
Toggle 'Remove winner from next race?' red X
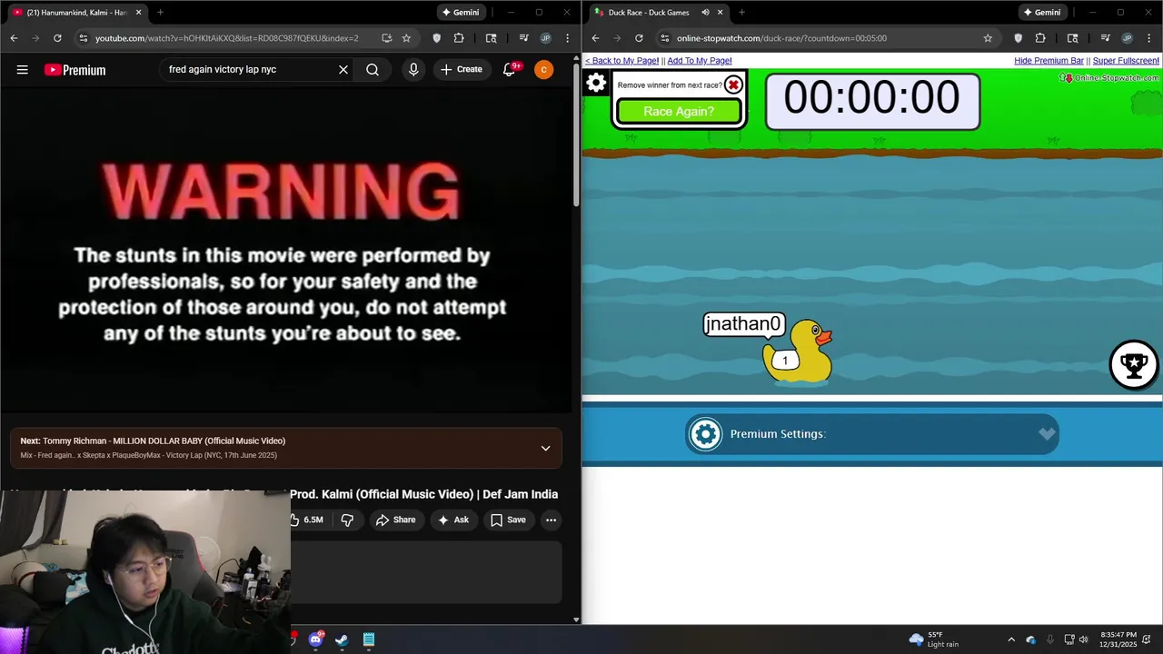[733, 85]
